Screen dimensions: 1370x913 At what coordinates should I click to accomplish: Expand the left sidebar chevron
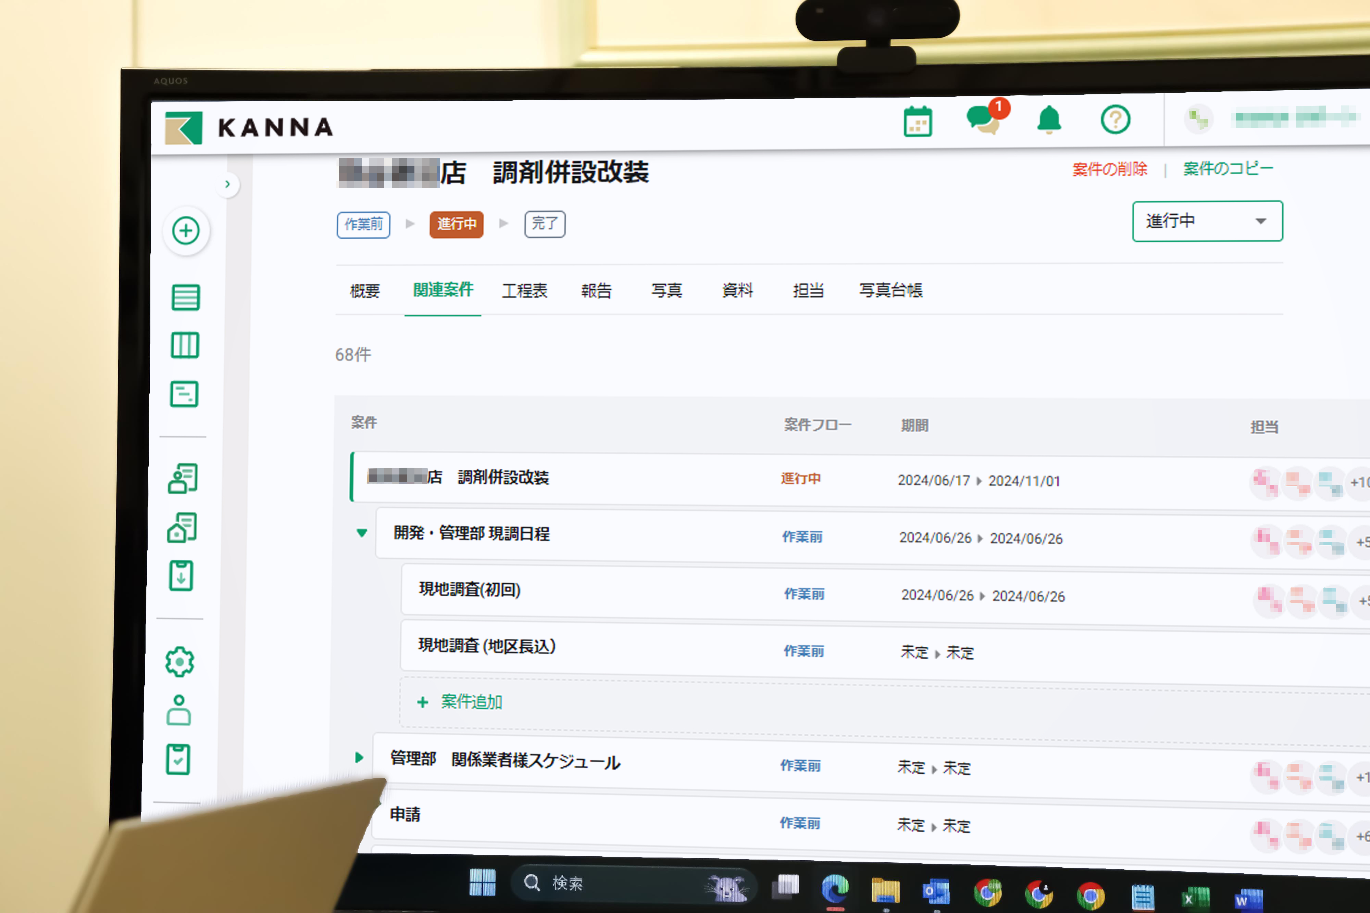click(228, 185)
